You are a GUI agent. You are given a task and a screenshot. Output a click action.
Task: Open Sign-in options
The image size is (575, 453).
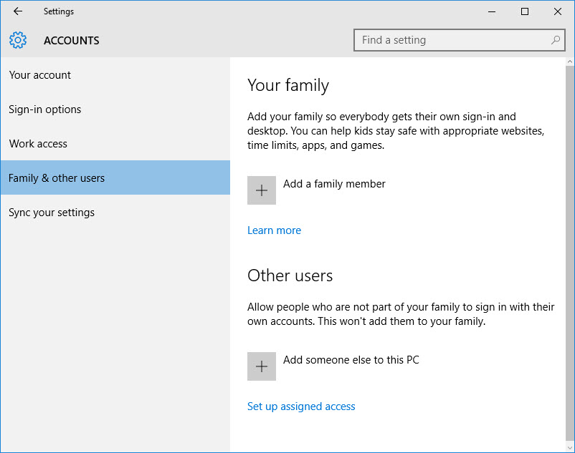115,109
